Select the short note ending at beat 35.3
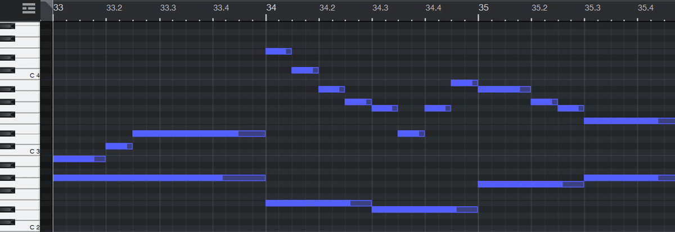 point(571,108)
